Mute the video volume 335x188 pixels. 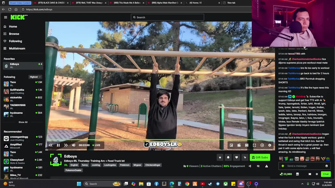click(74, 145)
